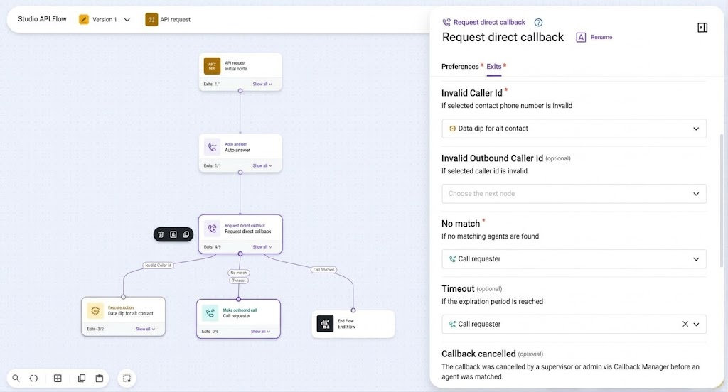Click 'Exits 4/9' on Request direct callback node
This screenshot has width=728, height=392.
click(x=212, y=247)
